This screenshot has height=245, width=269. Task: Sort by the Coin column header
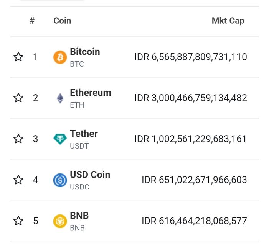[x=62, y=21]
